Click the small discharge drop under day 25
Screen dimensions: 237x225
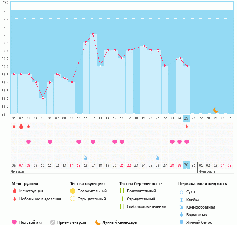(x=186, y=126)
